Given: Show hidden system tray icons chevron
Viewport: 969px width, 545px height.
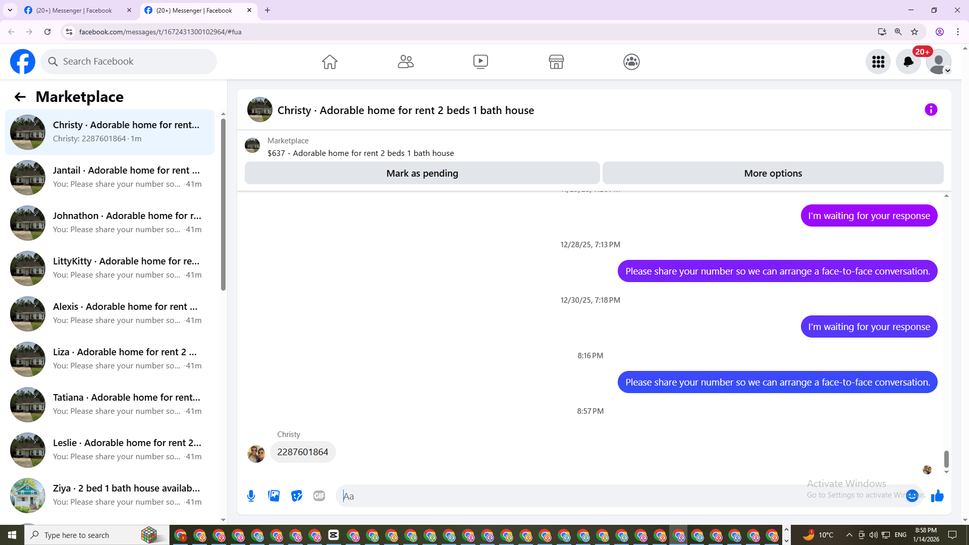Looking at the screenshot, I should click(x=849, y=535).
